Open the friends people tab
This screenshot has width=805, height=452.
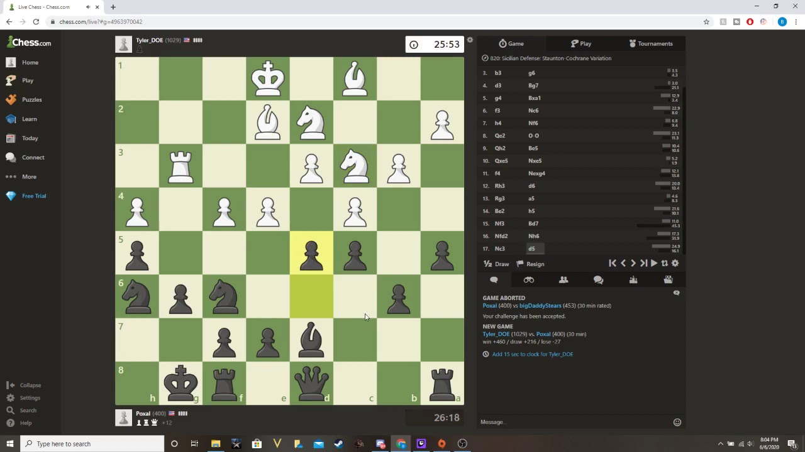[563, 280]
